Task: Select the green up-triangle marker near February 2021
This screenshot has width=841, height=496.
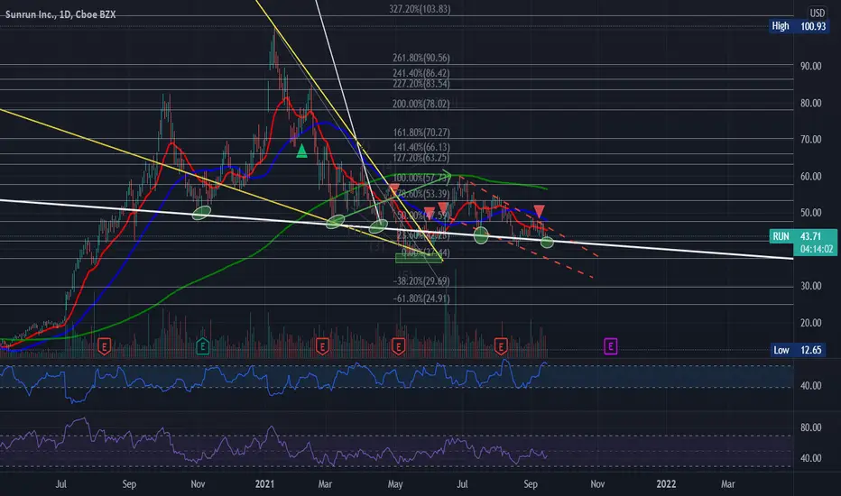Action: [x=302, y=152]
